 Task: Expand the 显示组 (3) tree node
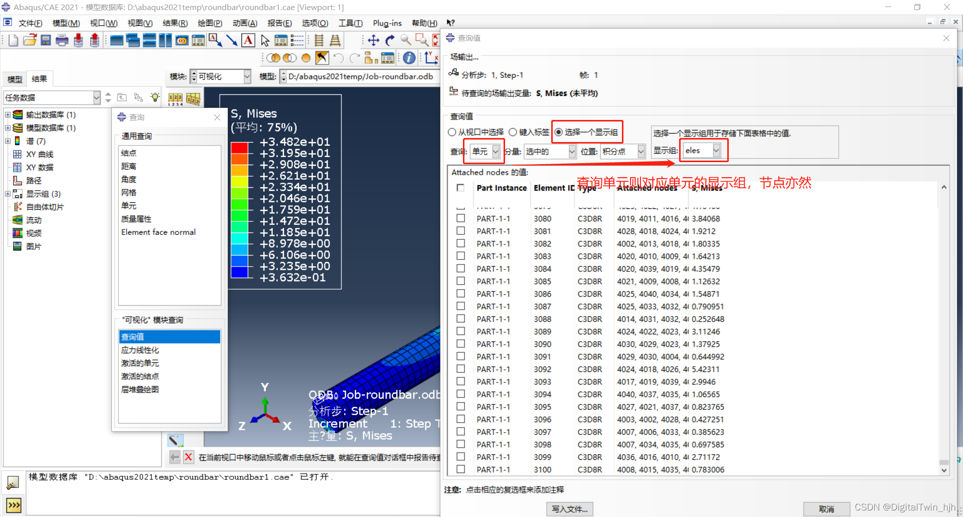click(8, 194)
